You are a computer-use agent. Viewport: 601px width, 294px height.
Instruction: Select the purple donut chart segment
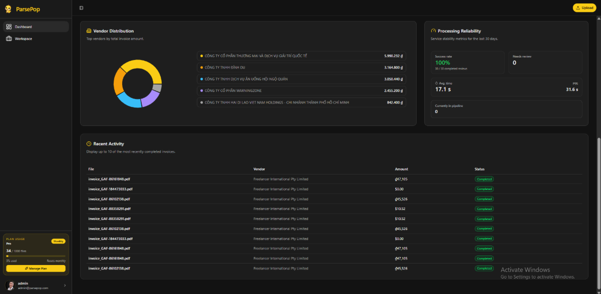click(150, 98)
